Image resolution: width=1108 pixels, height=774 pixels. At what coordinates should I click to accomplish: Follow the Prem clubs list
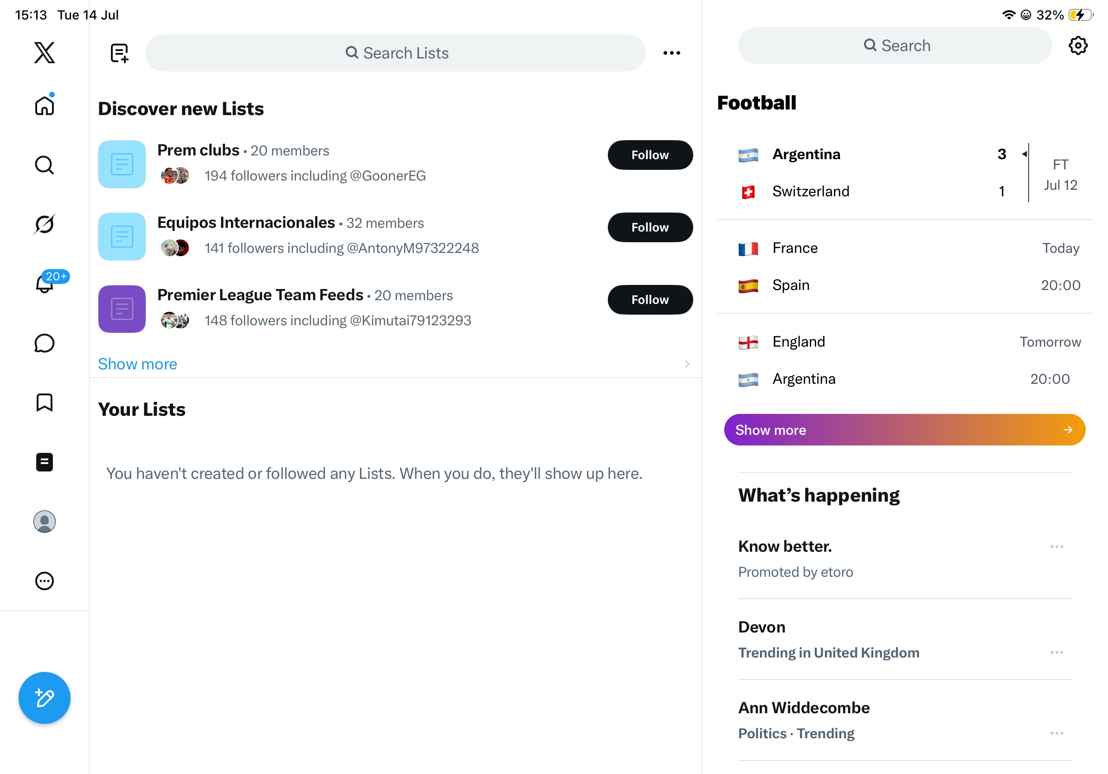pos(650,155)
